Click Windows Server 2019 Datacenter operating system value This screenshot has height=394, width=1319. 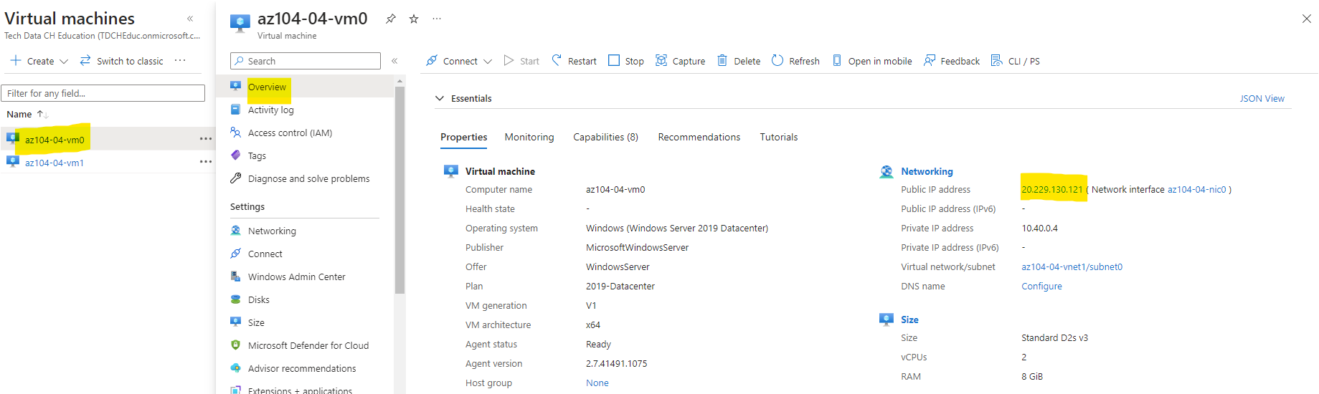pos(677,228)
